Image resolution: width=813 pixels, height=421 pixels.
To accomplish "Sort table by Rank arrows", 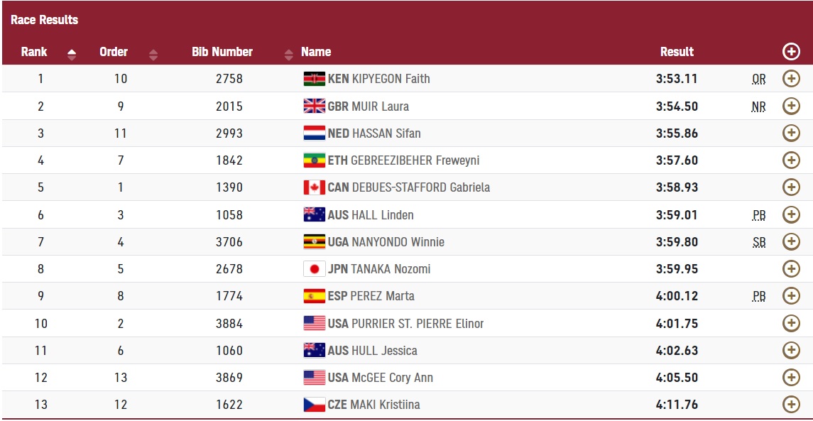I will (72, 55).
